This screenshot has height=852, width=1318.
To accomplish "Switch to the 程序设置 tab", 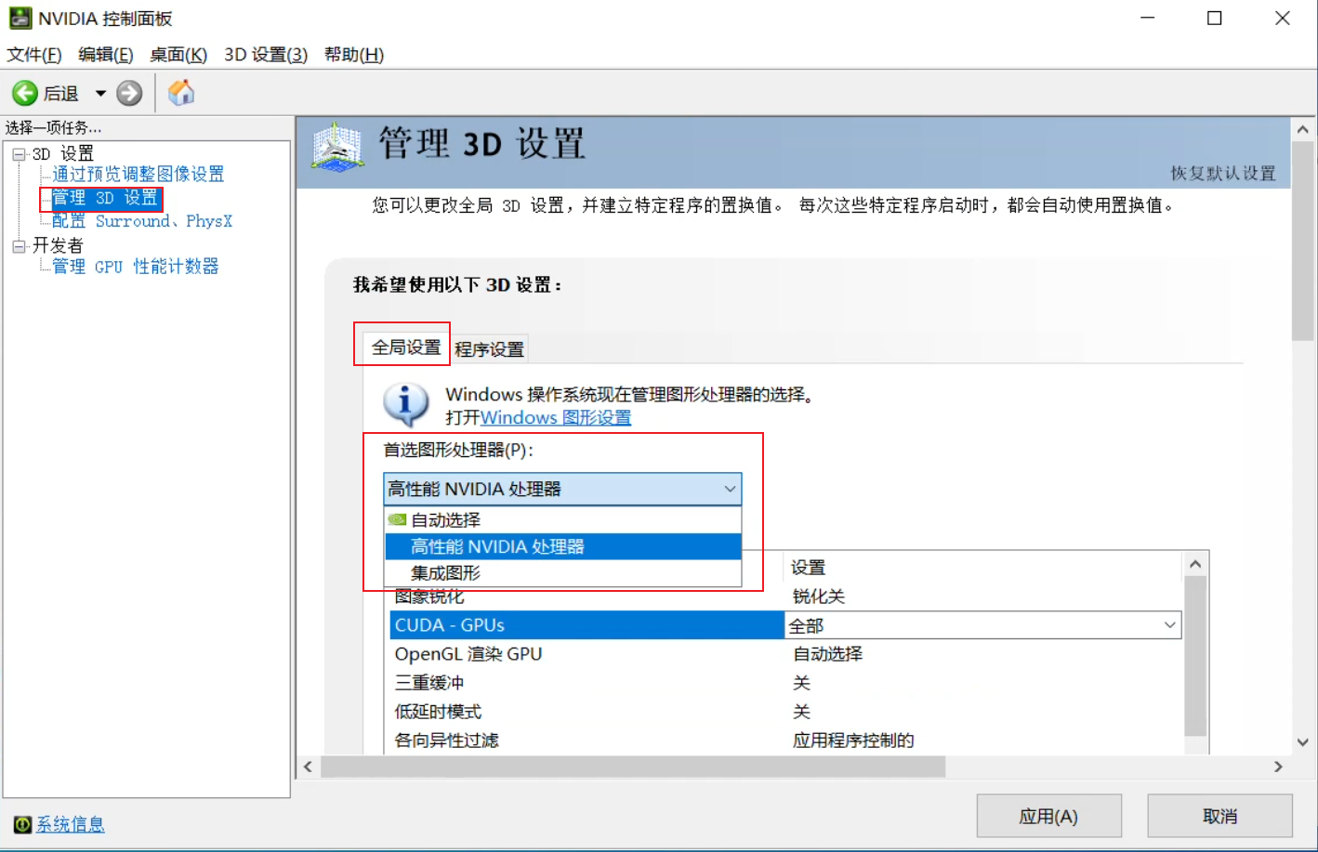I will pos(490,347).
